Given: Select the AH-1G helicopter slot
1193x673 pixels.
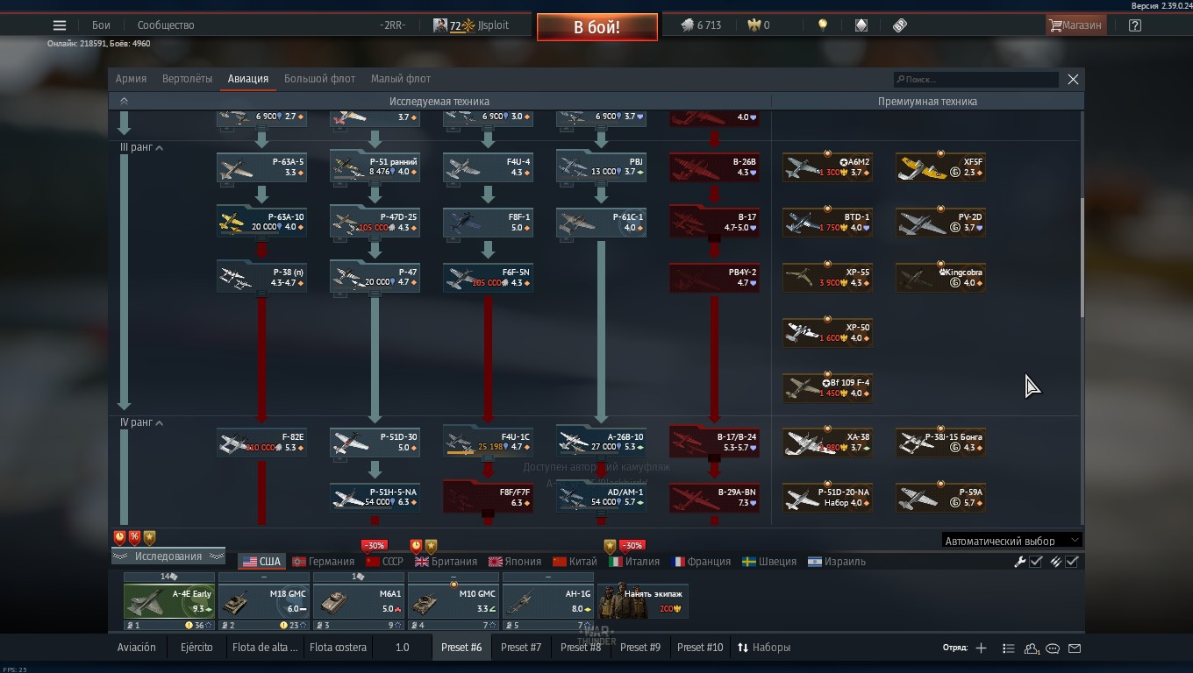Looking at the screenshot, I should (x=548, y=601).
